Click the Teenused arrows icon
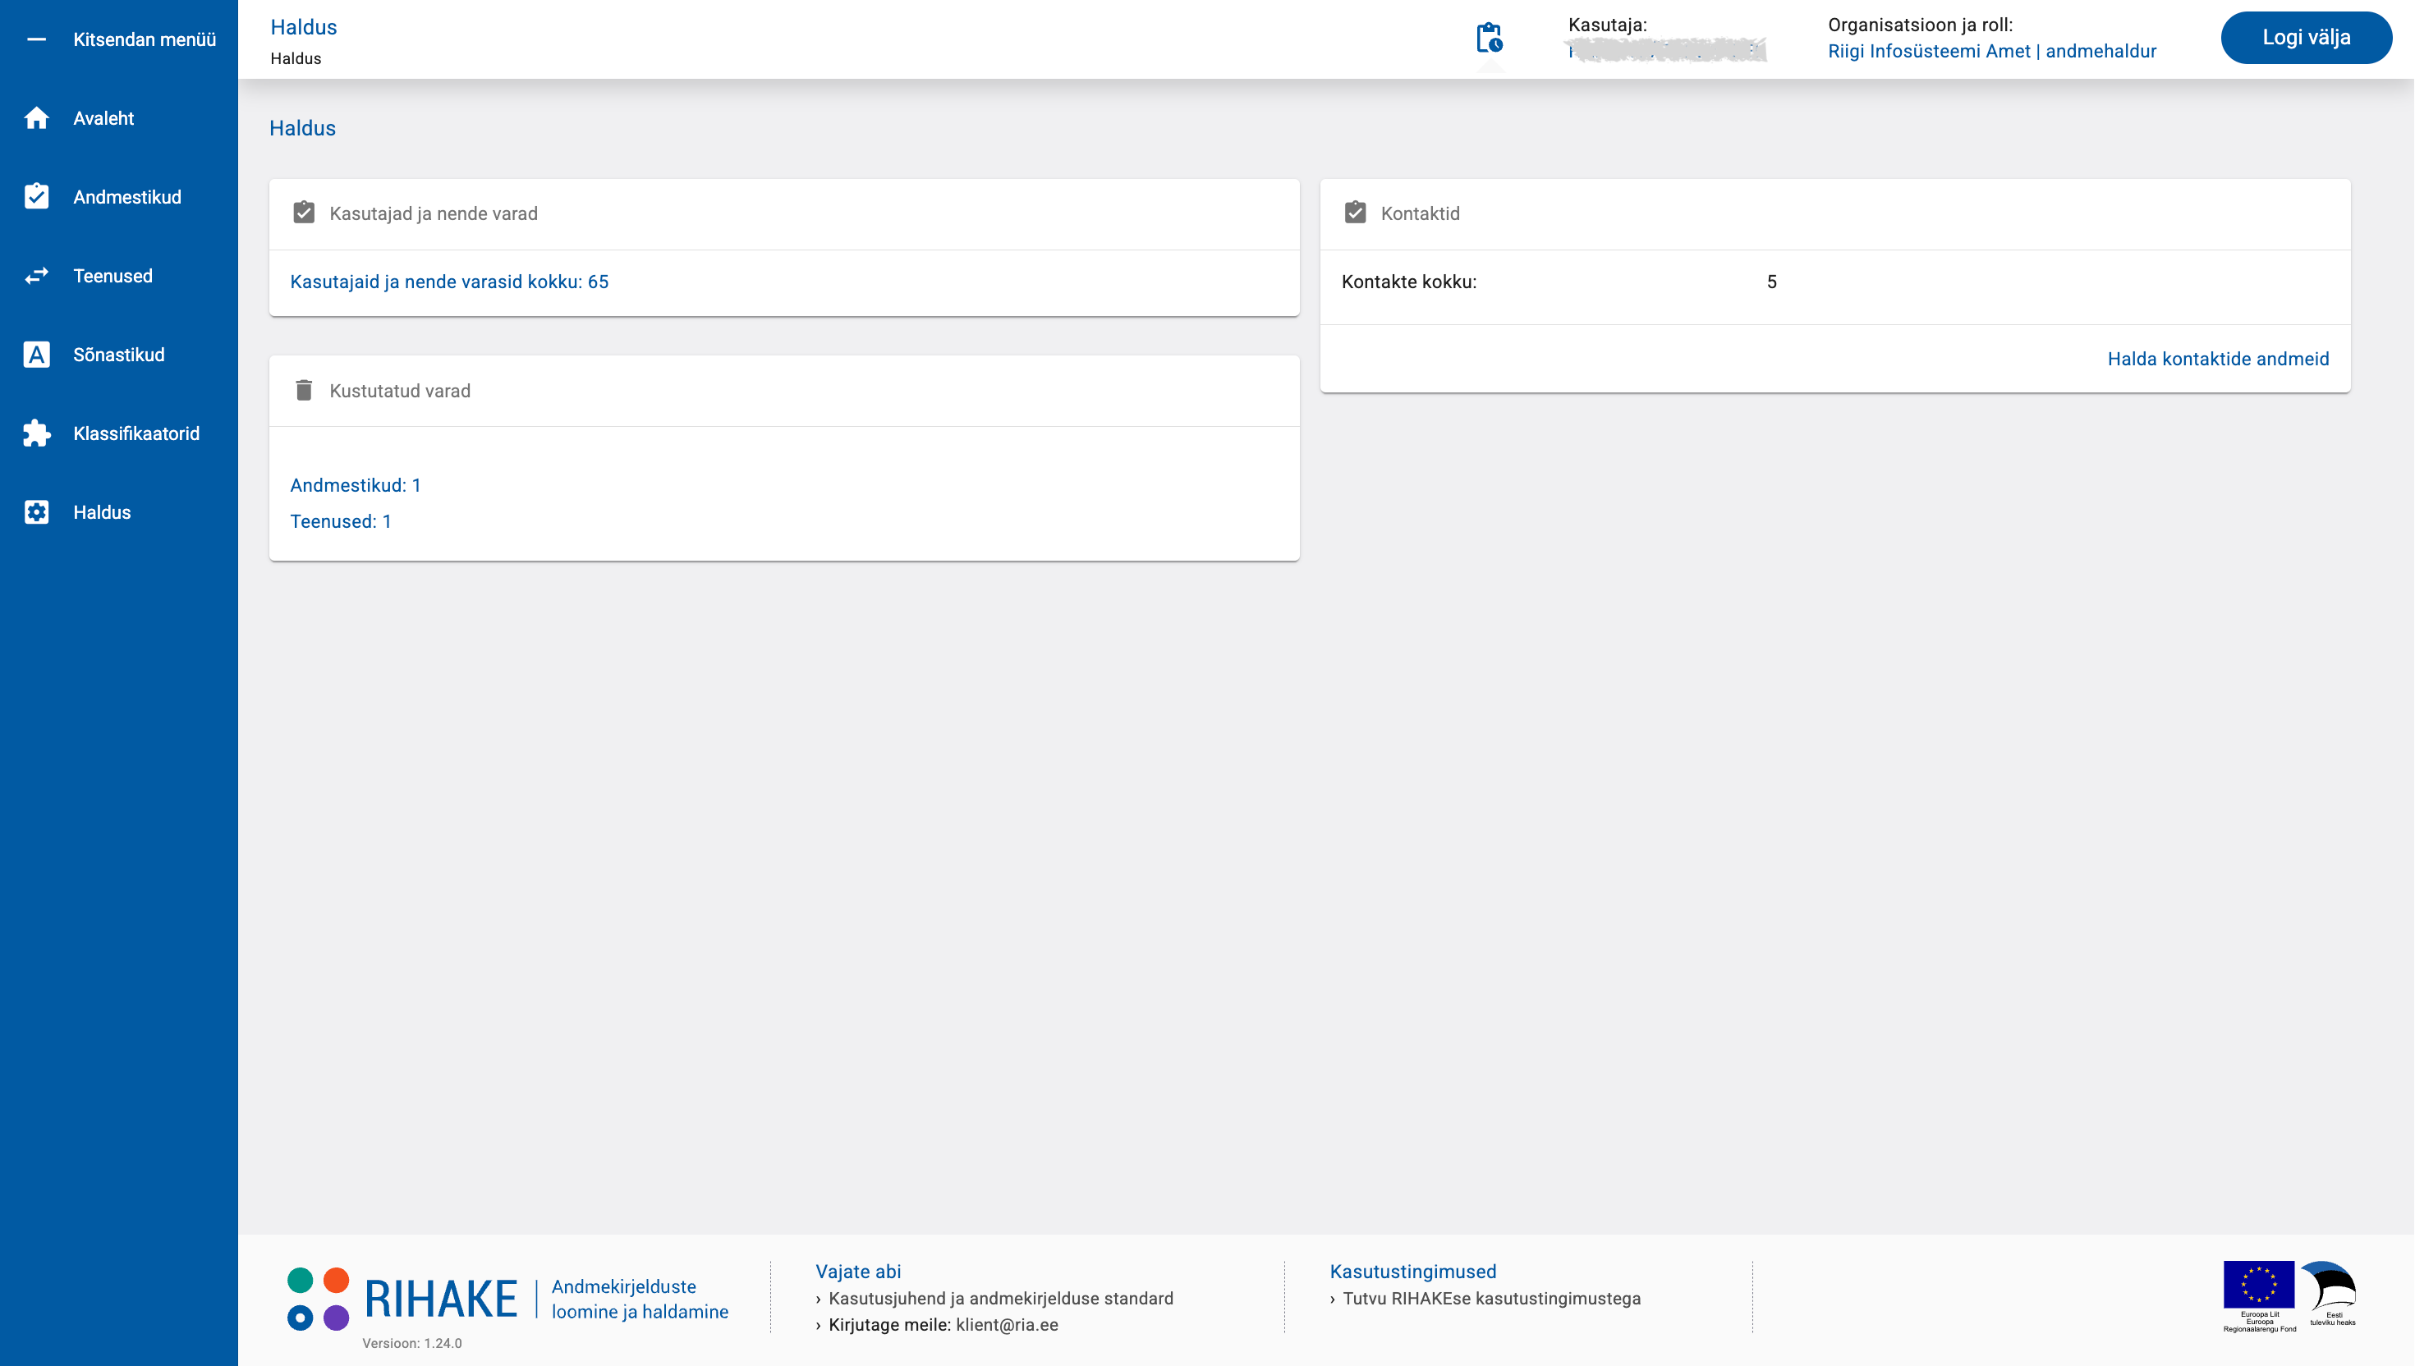Image resolution: width=2415 pixels, height=1366 pixels. click(x=37, y=276)
